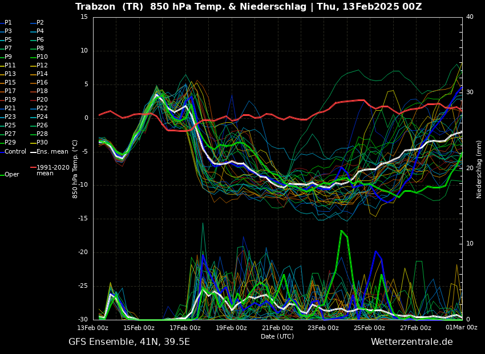Screen dimensions: 485x354
Task: Click the 850 hPa Temp. (°C) axis title
Action: point(75,169)
